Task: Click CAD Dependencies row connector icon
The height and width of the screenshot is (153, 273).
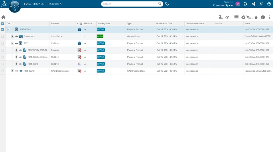Action: (21, 71)
